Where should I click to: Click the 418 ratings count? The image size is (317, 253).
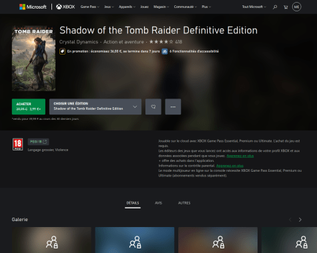178,42
